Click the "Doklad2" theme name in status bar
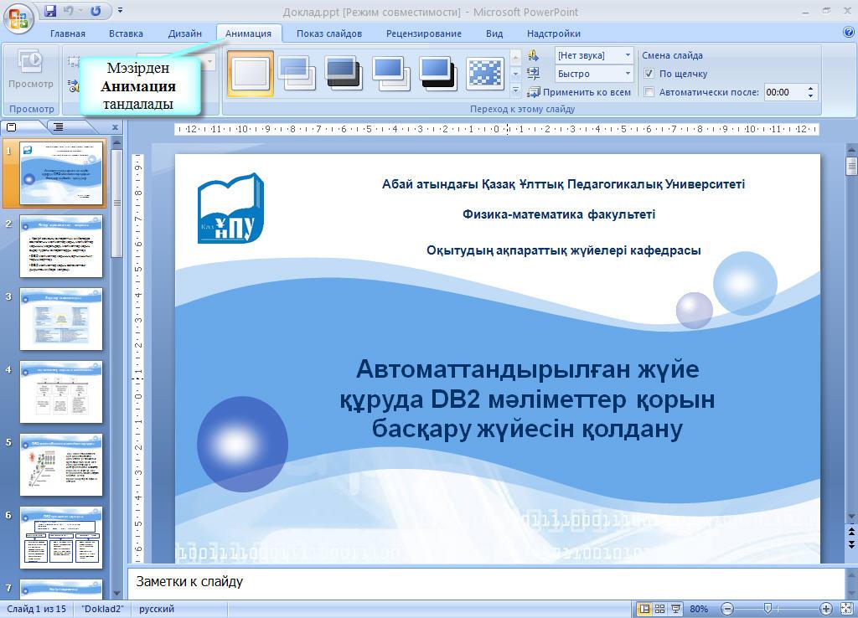Screen dimensions: 858x618 pyautogui.click(x=102, y=609)
